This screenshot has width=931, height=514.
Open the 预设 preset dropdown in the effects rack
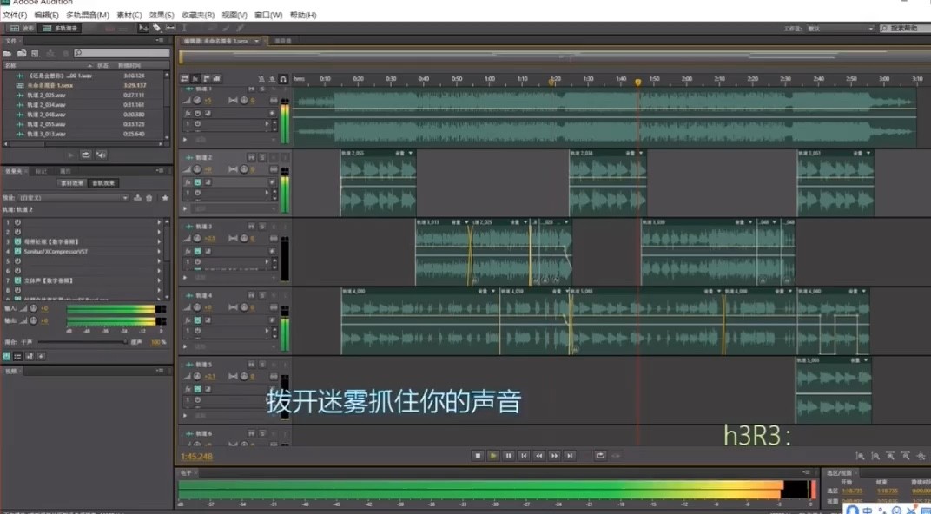[x=125, y=198]
